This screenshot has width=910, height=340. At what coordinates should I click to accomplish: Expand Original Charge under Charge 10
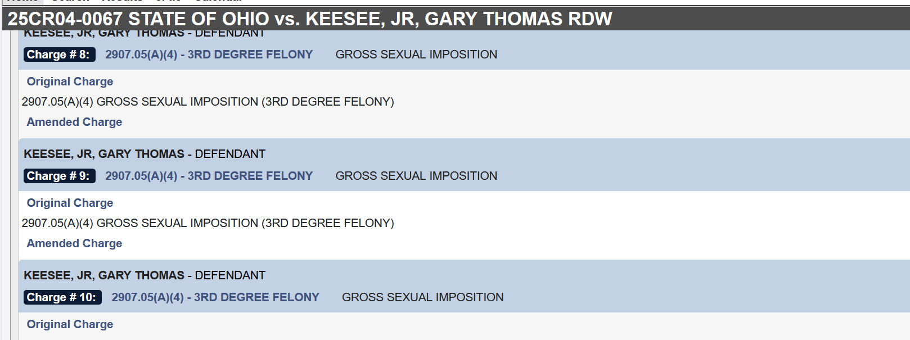[x=70, y=324]
